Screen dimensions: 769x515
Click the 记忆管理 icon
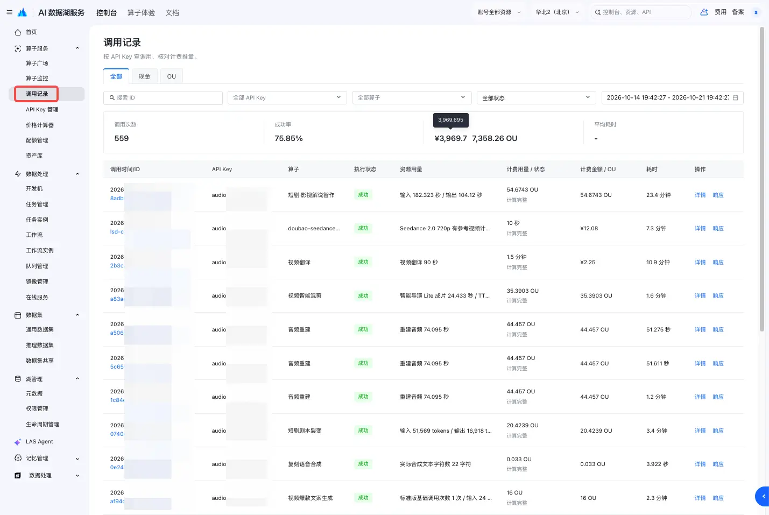pyautogui.click(x=18, y=458)
